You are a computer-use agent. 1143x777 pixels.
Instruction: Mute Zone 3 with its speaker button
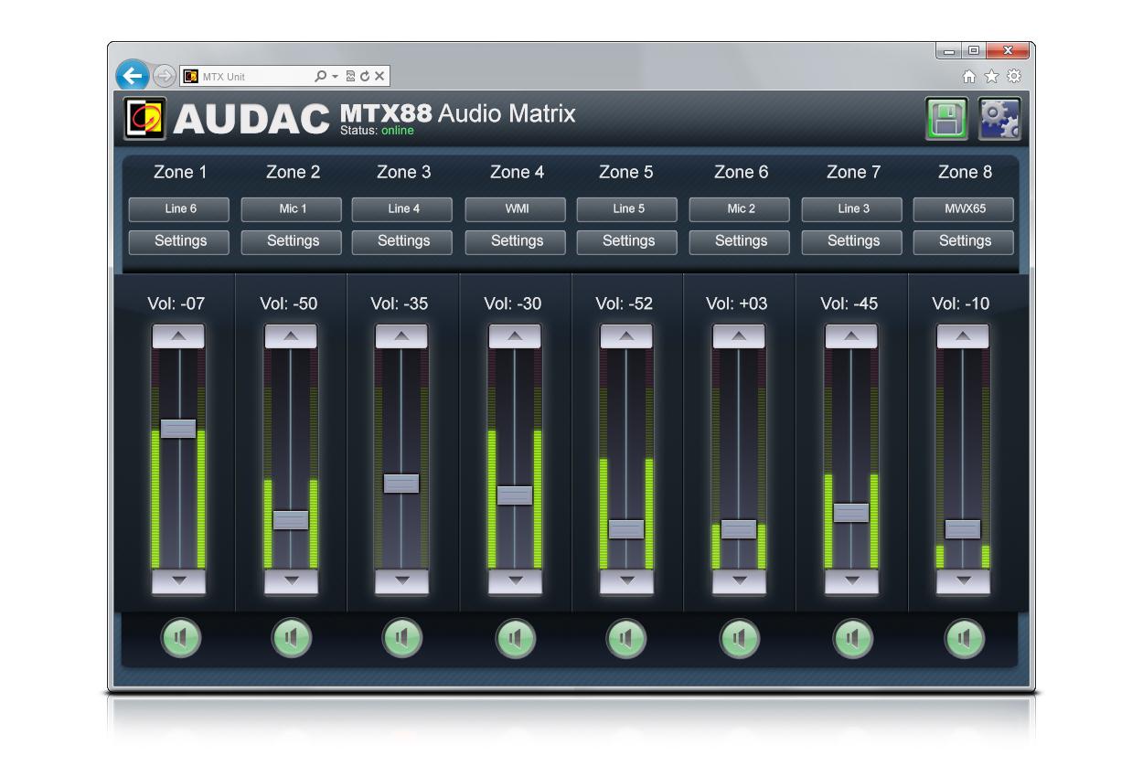pos(402,638)
